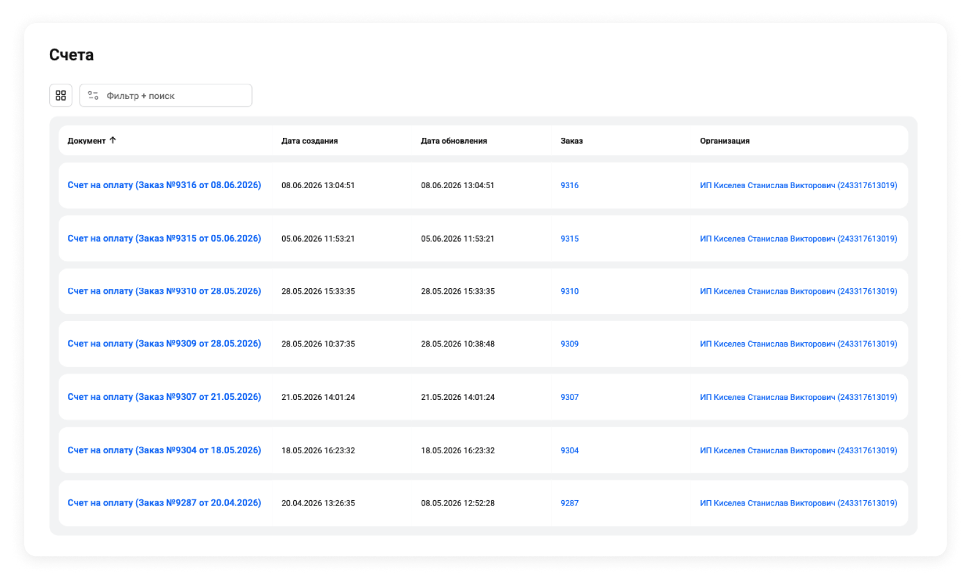Open ИП Киселев organization link in the 9307 row
Screen dimensions: 971x579
[799, 398]
